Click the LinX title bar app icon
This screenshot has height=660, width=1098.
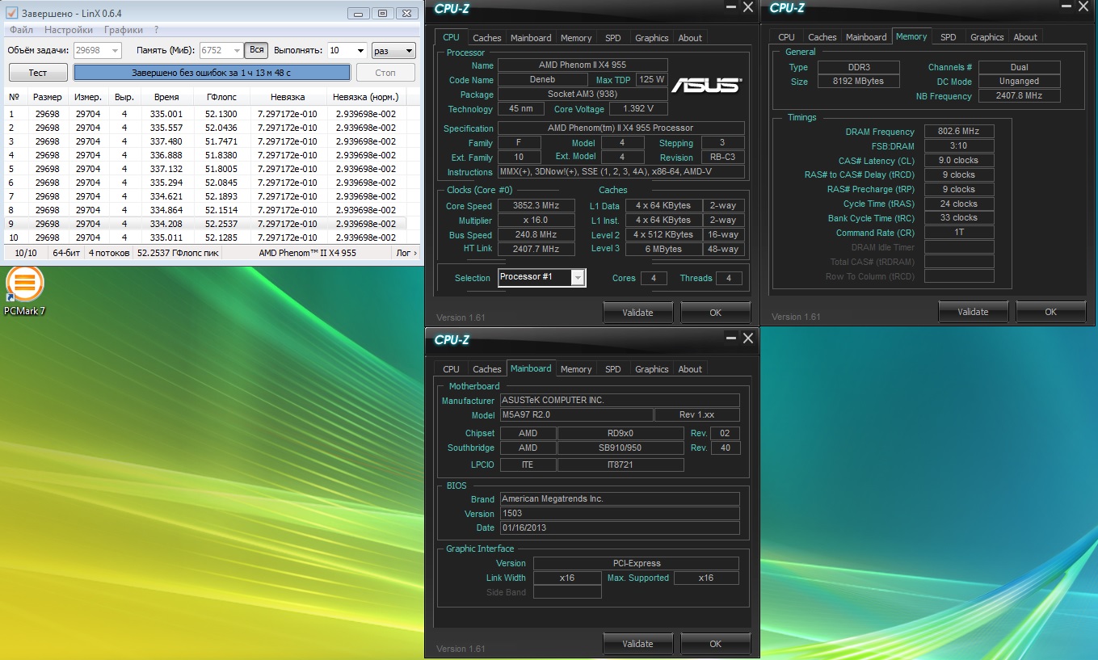coord(12,14)
